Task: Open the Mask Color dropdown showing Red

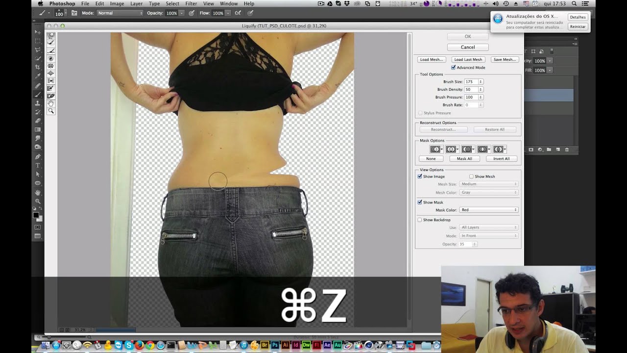Action: [x=489, y=210]
